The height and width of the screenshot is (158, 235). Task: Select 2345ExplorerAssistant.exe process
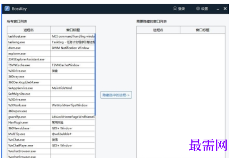(x=29, y=59)
